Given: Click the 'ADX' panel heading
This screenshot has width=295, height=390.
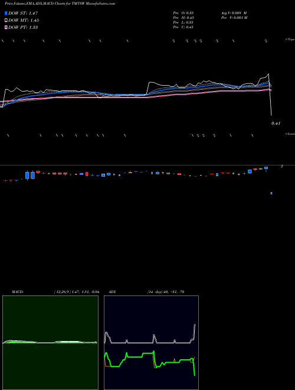Looking at the screenshot, I should [x=112, y=292].
